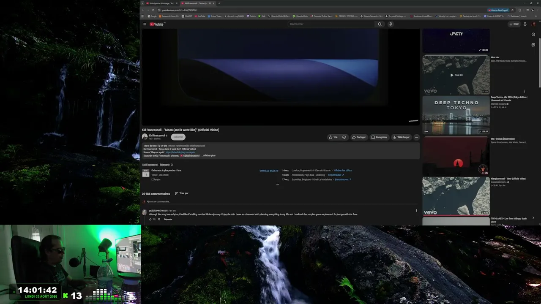Expand the collapsed side panel arrow

tap(533, 218)
